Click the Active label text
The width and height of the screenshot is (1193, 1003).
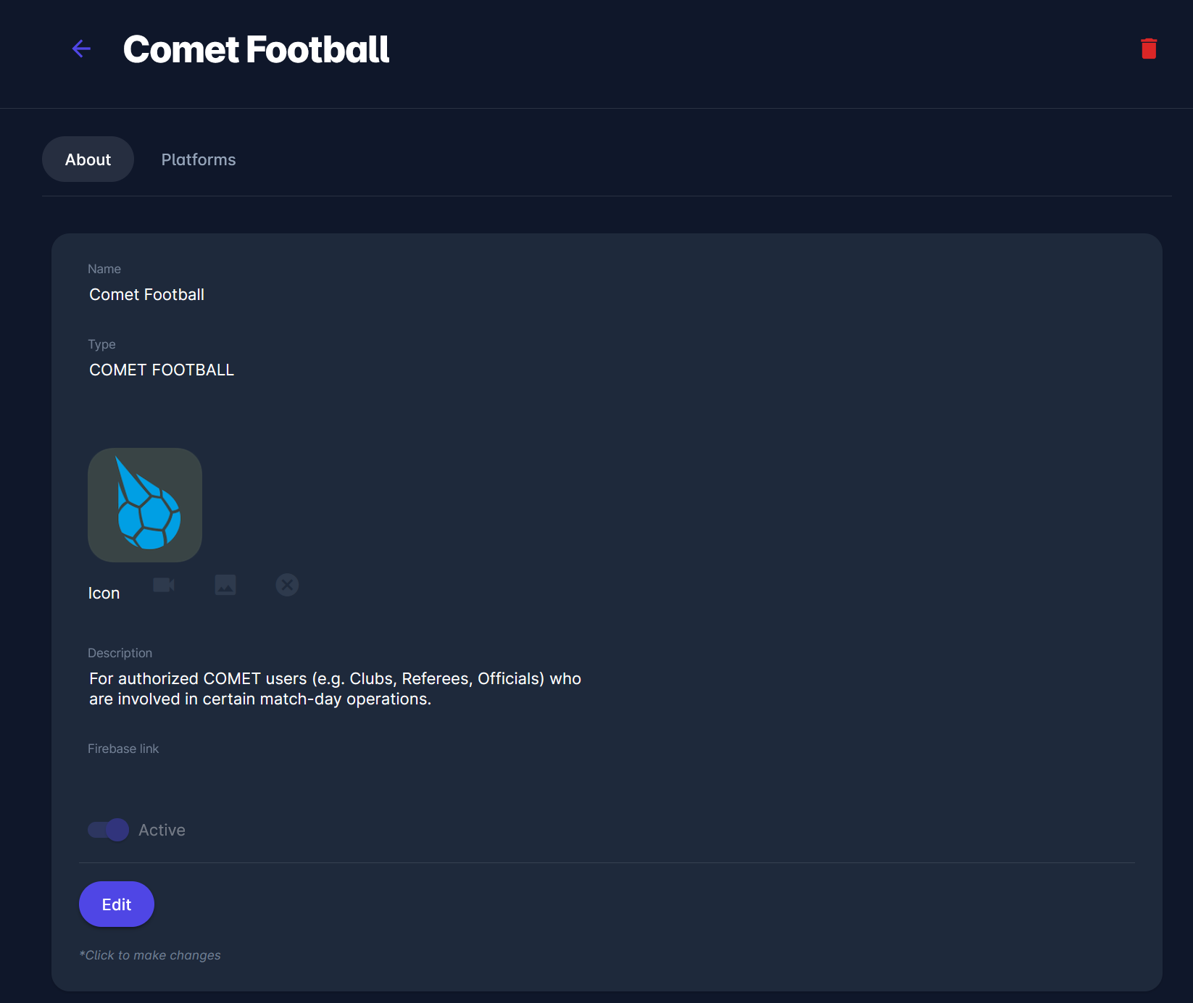click(162, 830)
